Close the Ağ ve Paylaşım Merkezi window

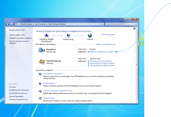point(135,19)
